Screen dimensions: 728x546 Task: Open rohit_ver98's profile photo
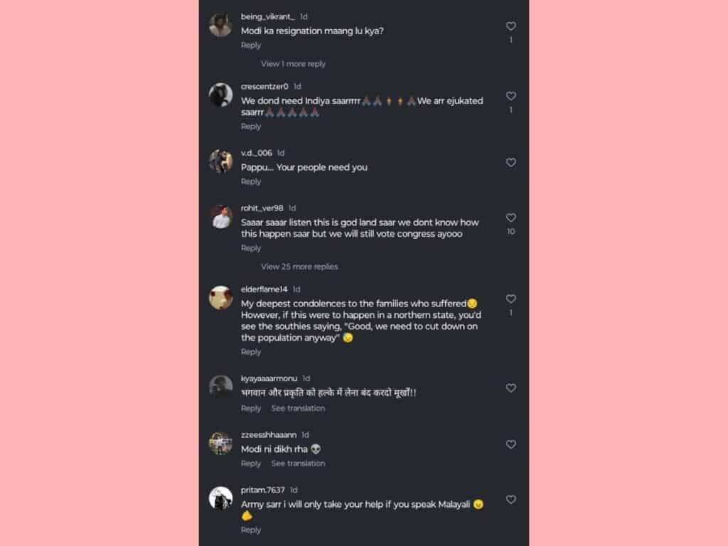click(220, 217)
